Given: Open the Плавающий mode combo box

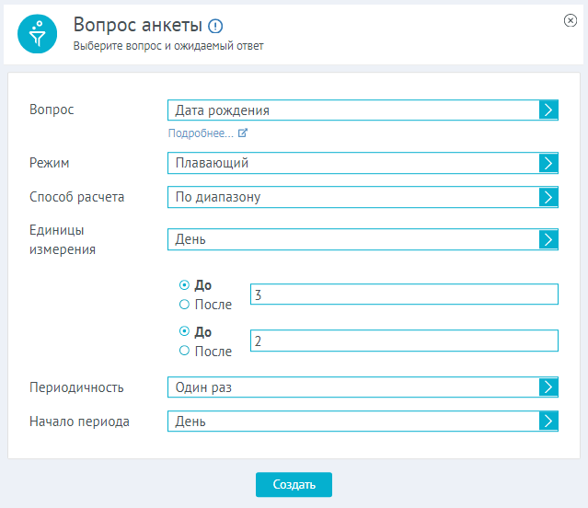Looking at the screenshot, I should pyautogui.click(x=363, y=163).
